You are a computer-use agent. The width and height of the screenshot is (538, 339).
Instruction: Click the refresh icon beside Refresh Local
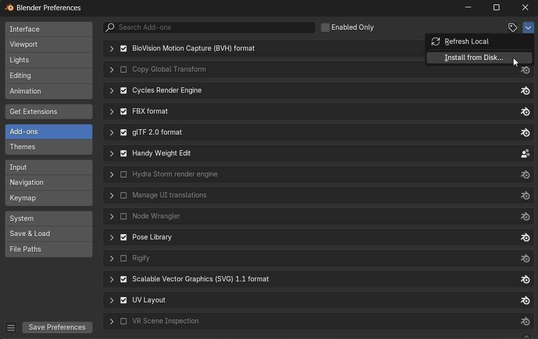coord(435,41)
